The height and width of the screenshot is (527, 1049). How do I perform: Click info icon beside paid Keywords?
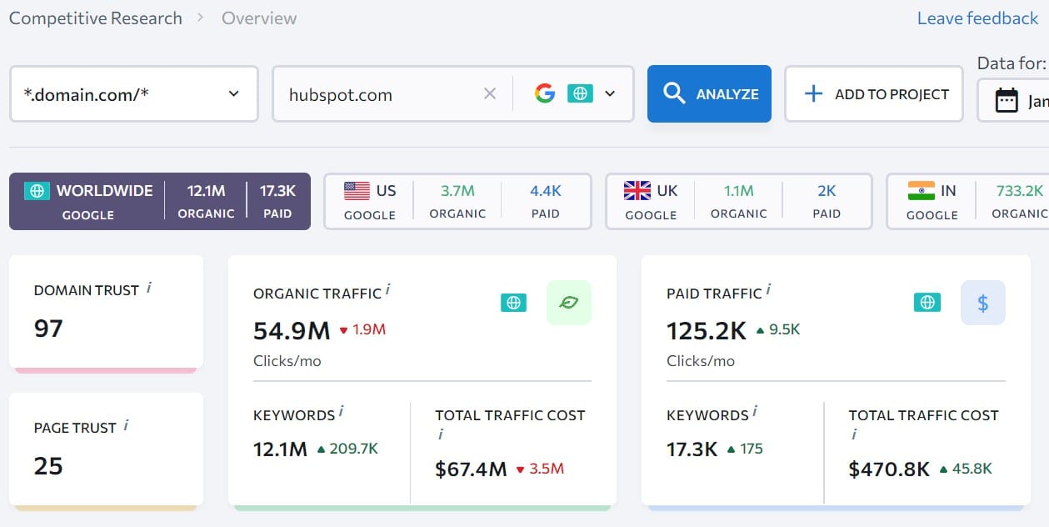click(755, 411)
